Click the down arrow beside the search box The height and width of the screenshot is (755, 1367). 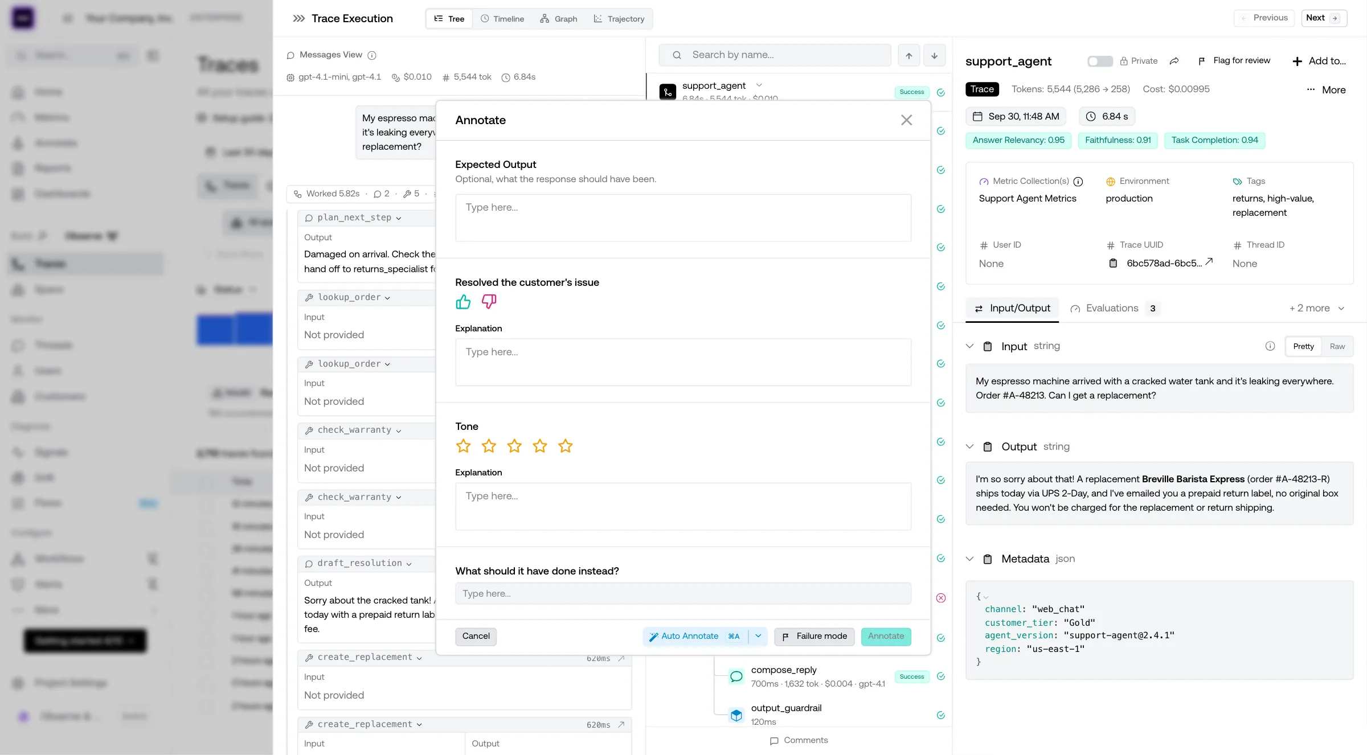[934, 55]
